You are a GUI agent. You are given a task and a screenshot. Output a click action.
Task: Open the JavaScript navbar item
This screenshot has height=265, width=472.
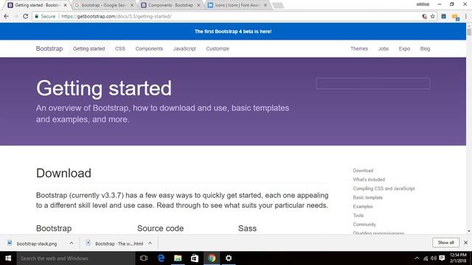click(x=184, y=49)
